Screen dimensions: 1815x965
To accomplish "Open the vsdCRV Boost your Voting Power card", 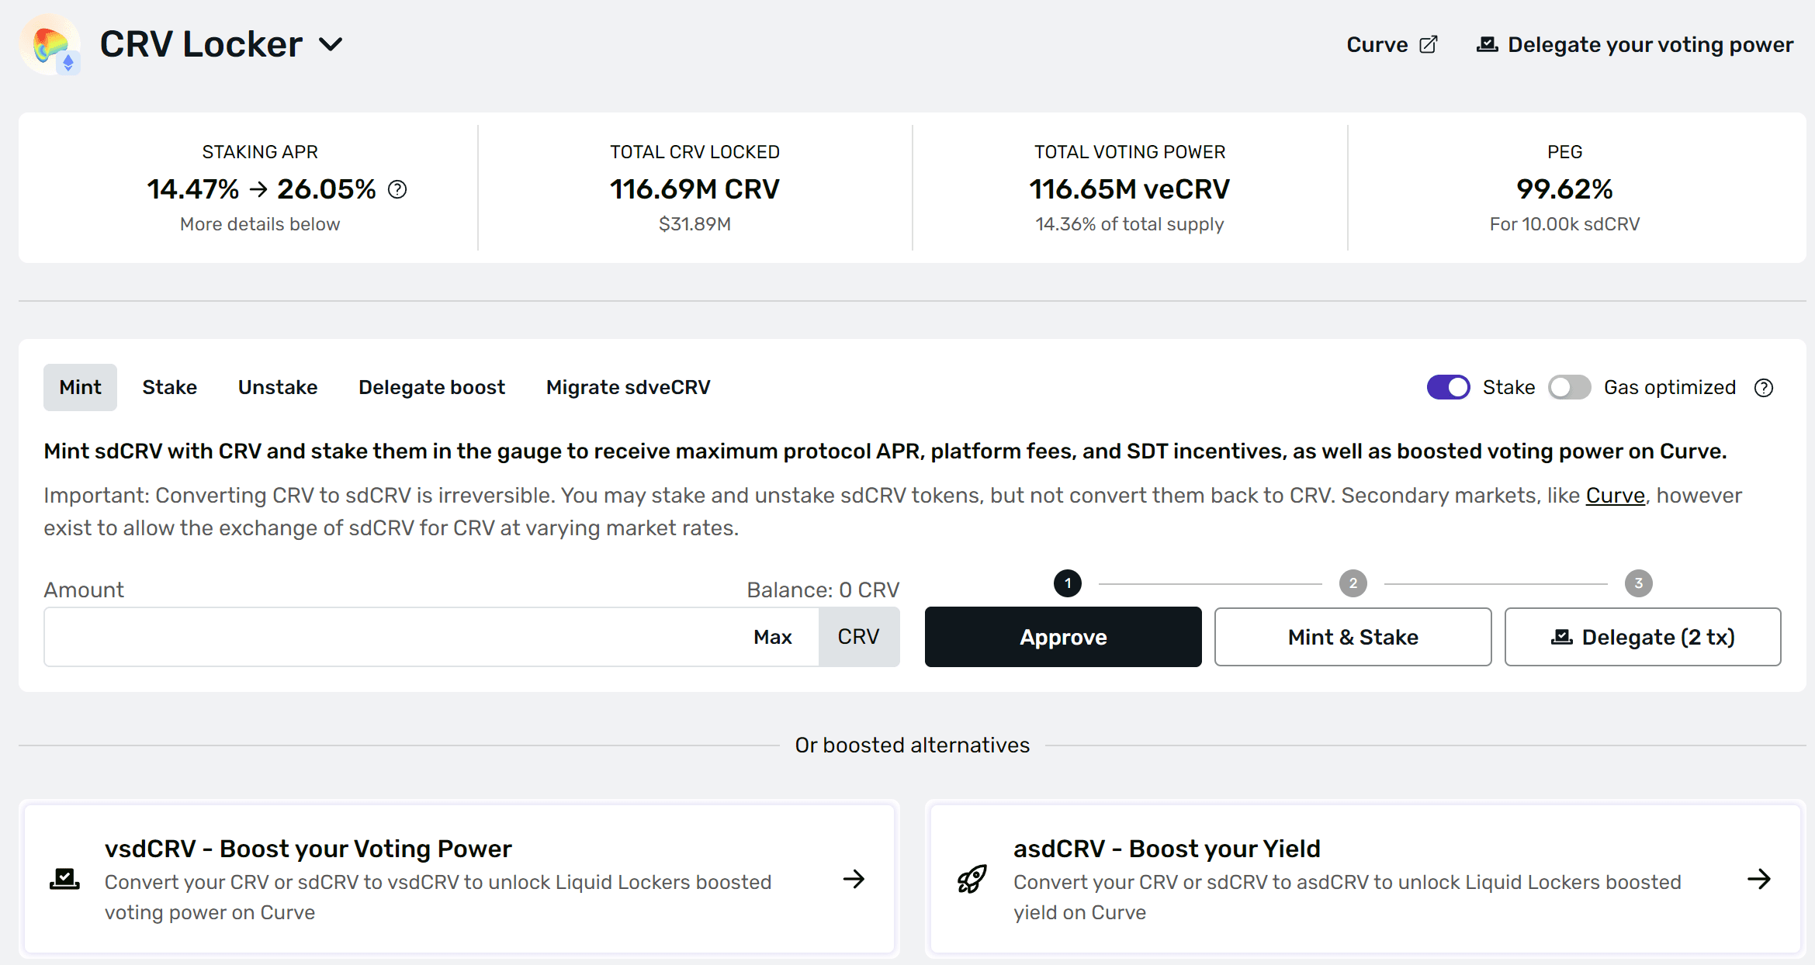I will (459, 879).
